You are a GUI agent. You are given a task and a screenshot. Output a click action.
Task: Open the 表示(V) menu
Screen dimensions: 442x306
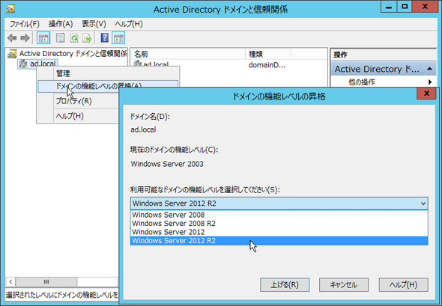(94, 24)
